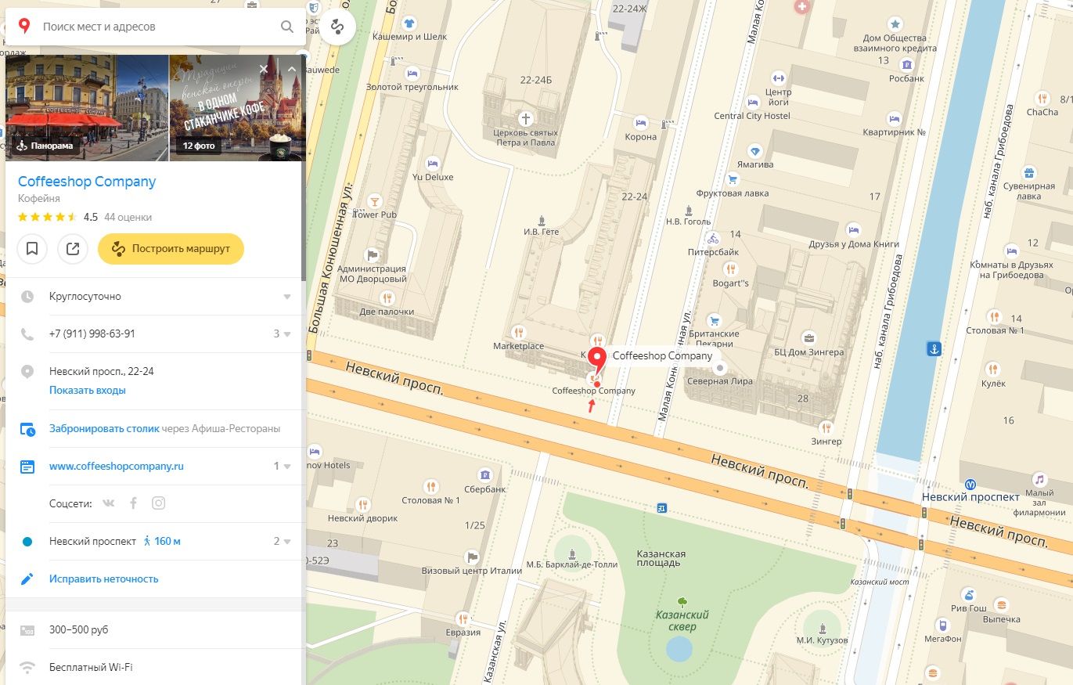This screenshot has width=1073, height=685.
Task: Open the VK social network icon
Action: pyautogui.click(x=108, y=503)
